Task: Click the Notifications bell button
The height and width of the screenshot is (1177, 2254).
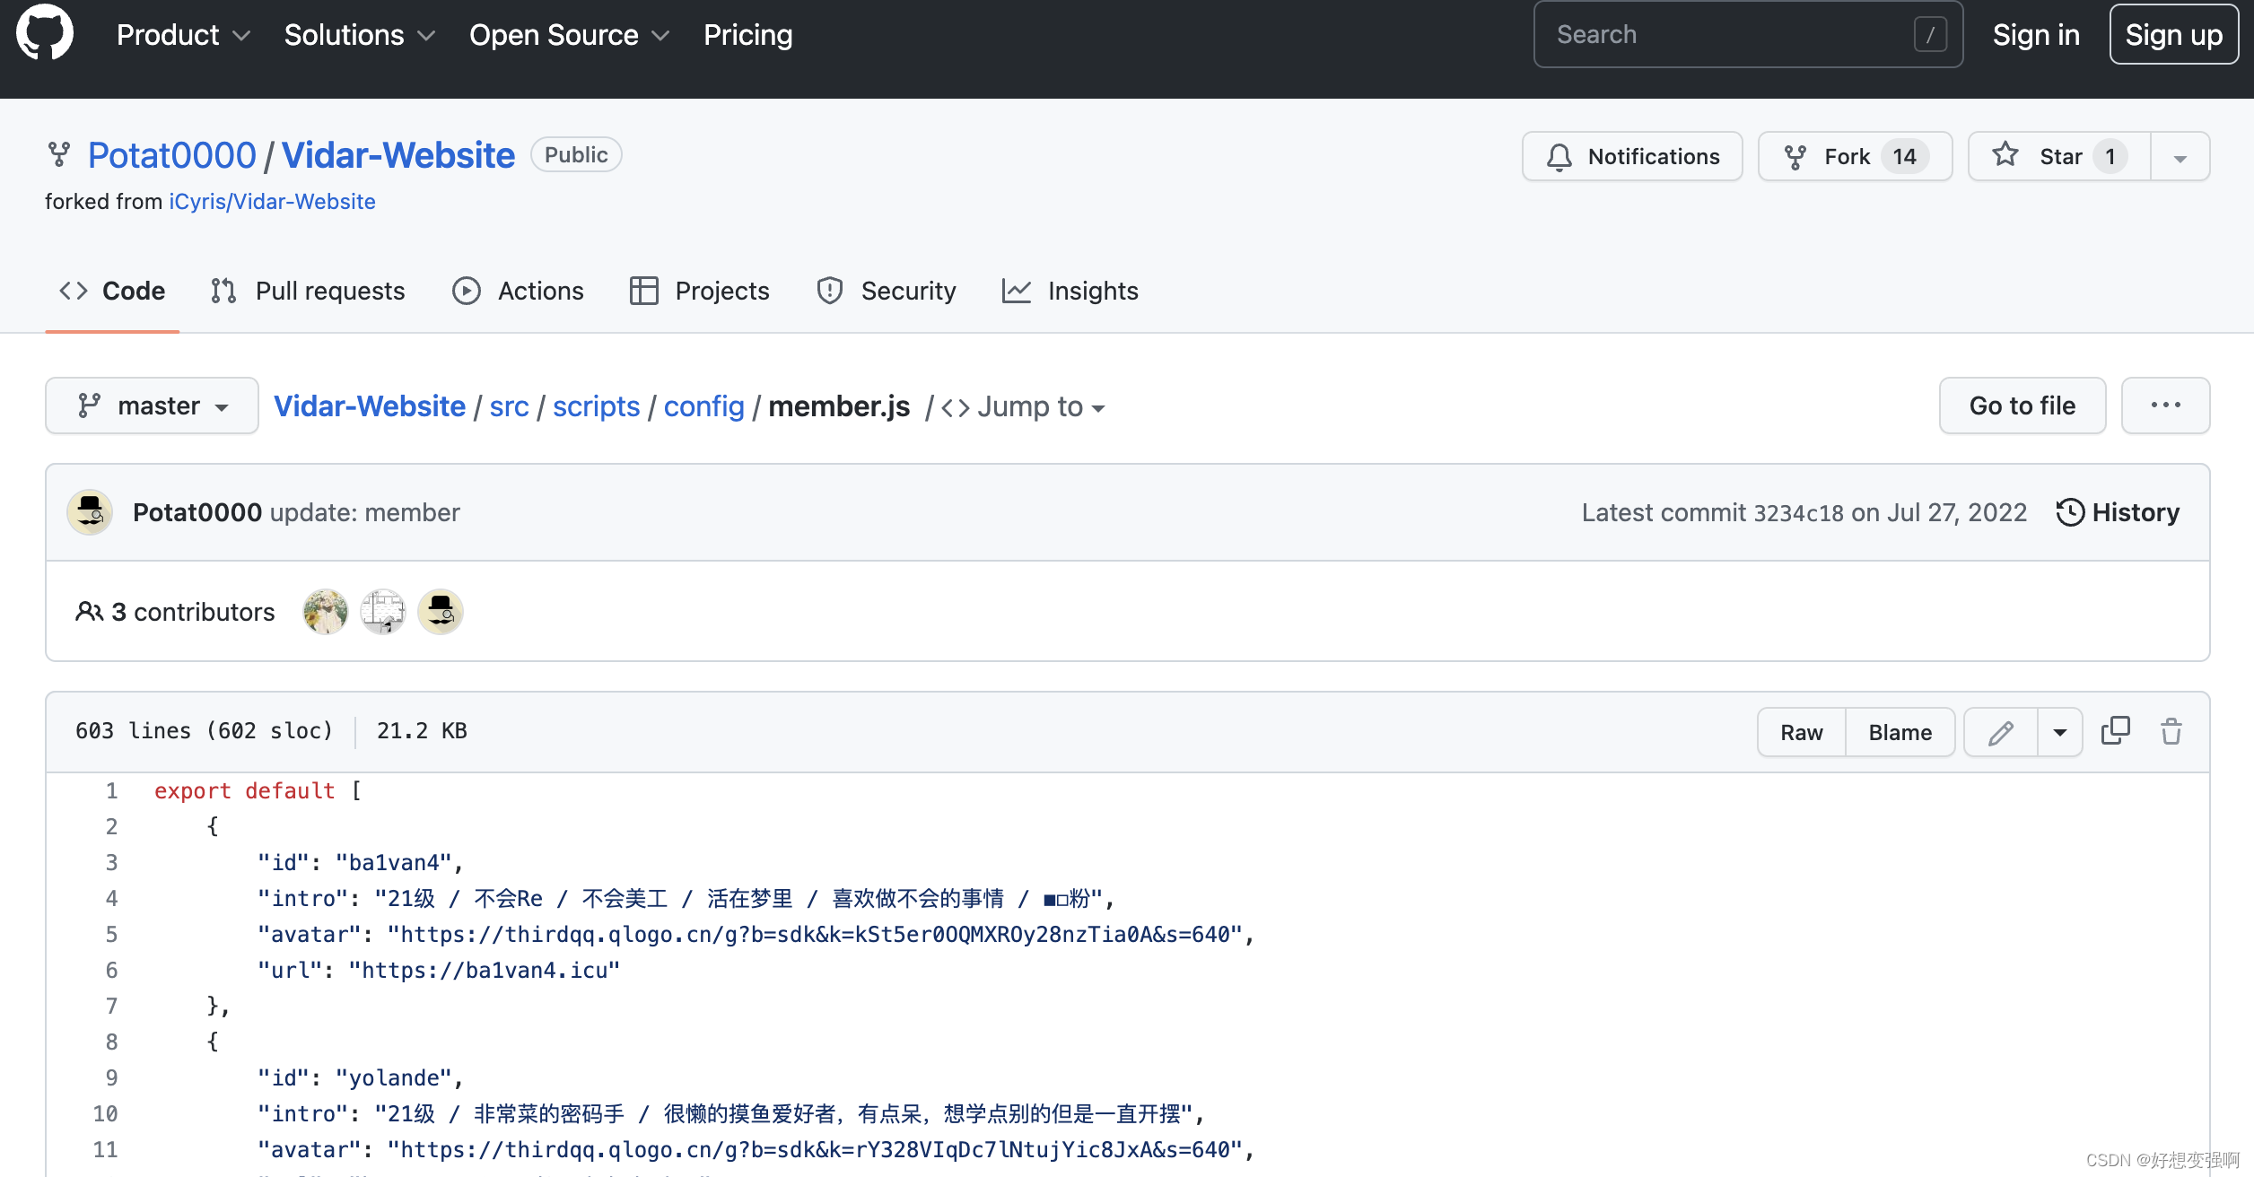Action: tap(1632, 157)
